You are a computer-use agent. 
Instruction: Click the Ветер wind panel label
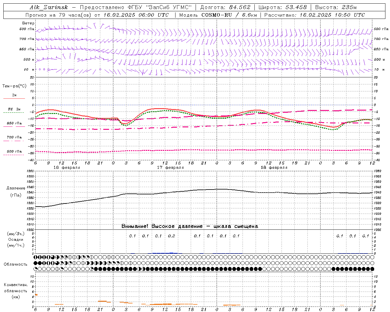[x=28, y=23]
